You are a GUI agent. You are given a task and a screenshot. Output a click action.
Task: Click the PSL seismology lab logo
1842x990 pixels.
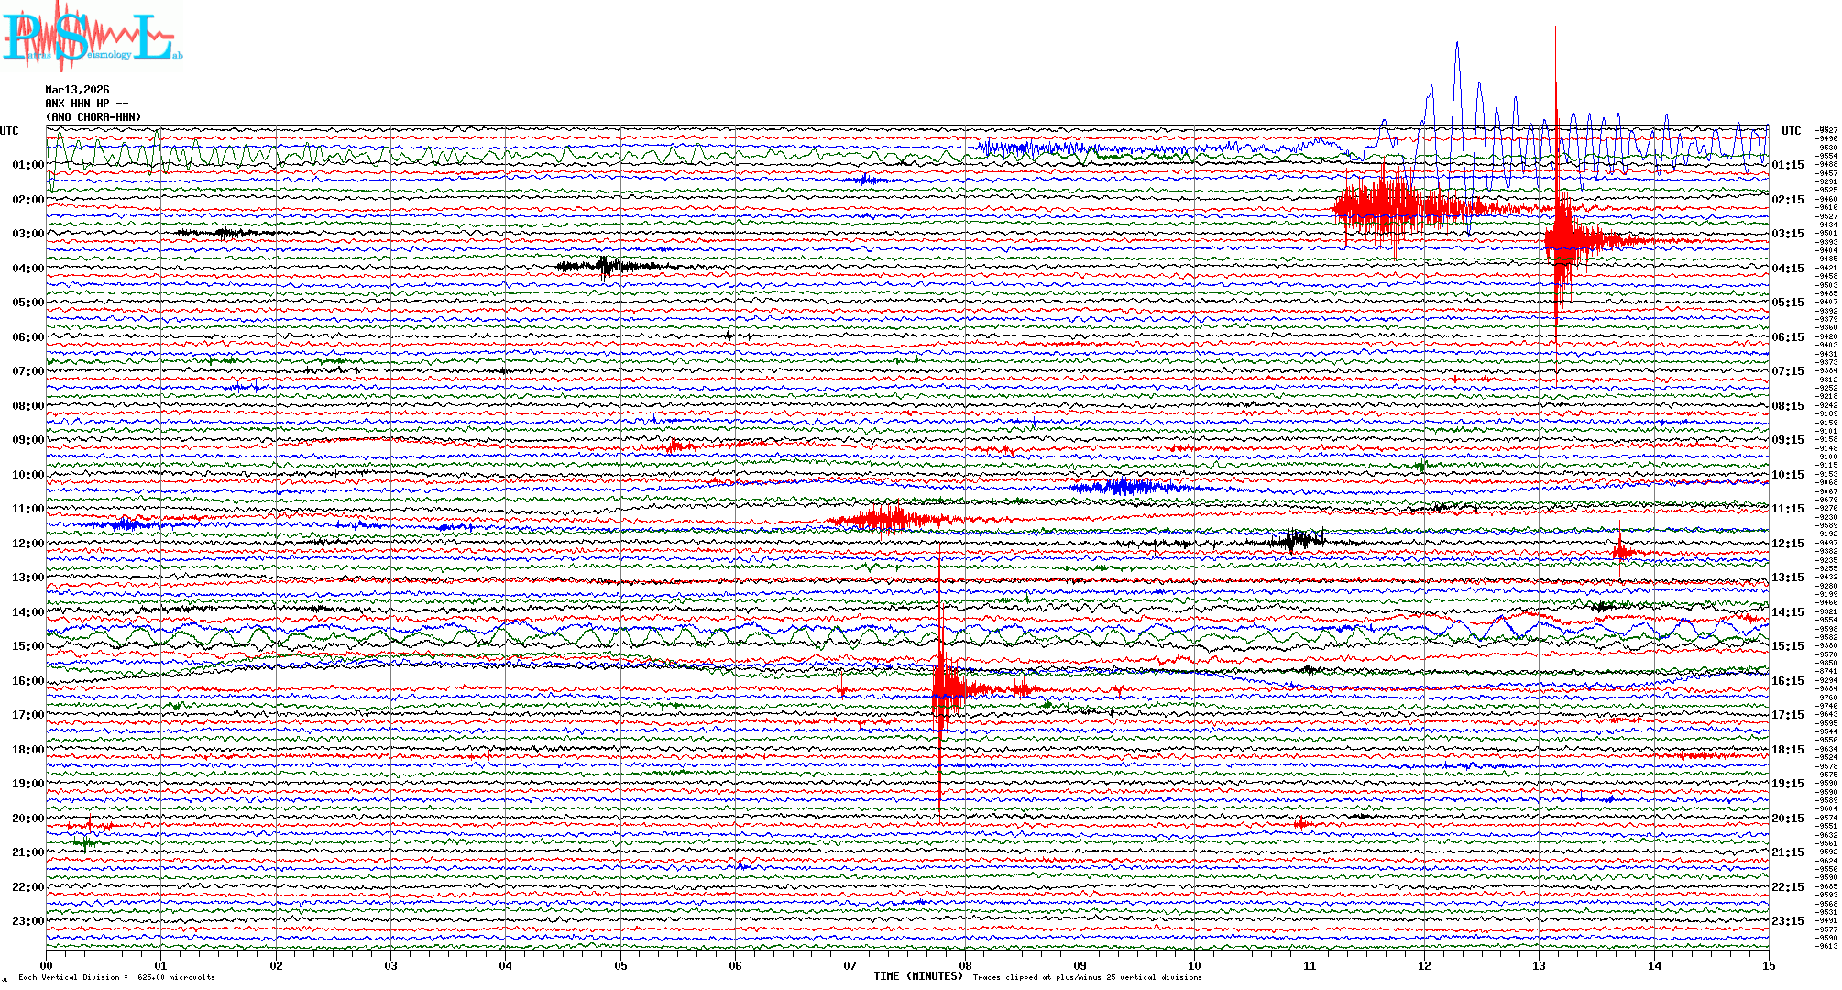(92, 37)
